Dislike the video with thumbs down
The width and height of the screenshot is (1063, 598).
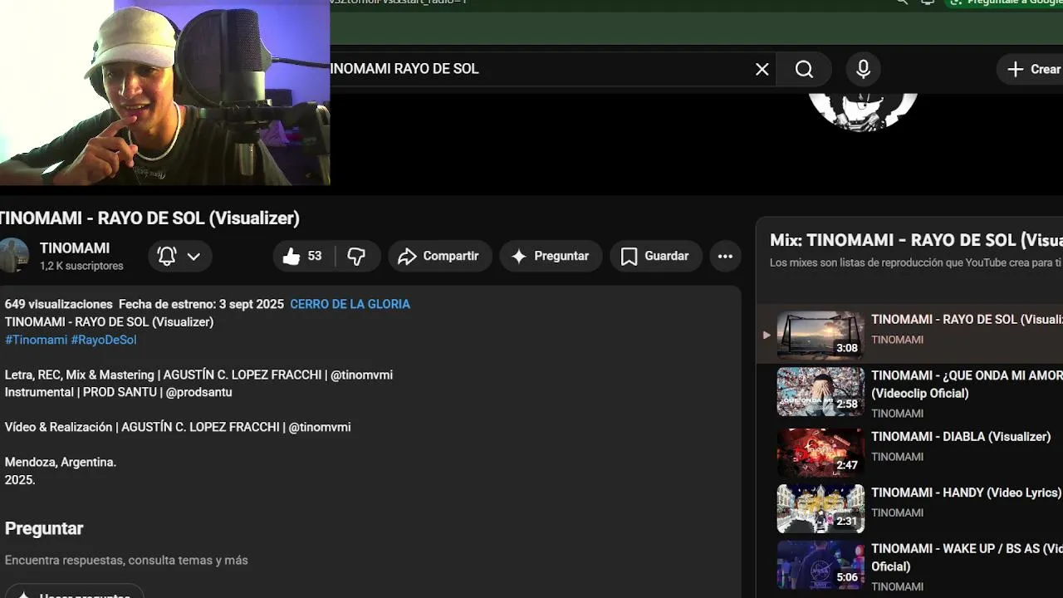[x=357, y=256]
